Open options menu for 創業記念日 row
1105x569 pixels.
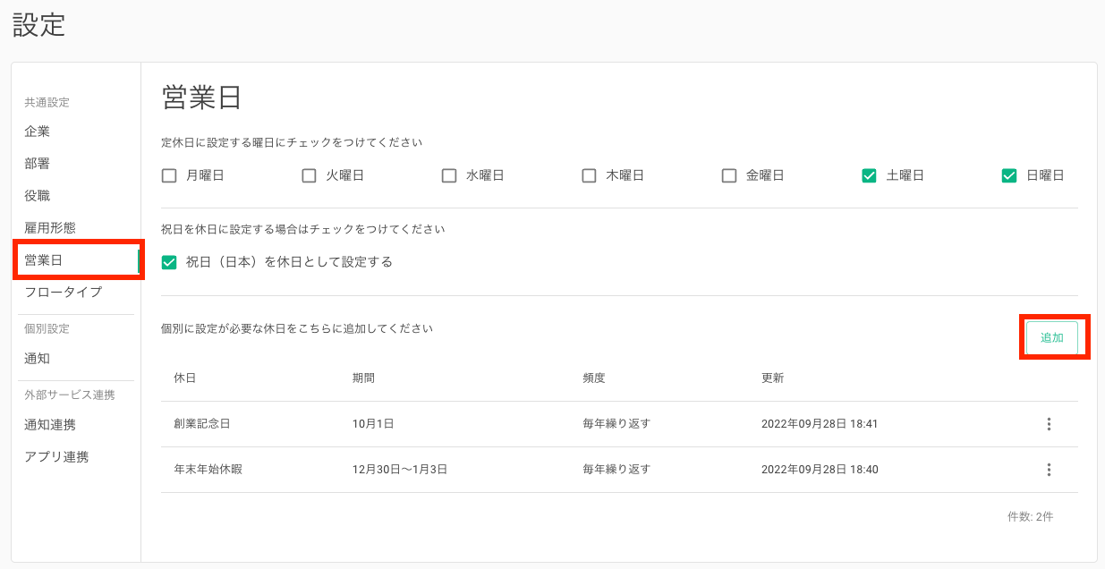point(1049,424)
